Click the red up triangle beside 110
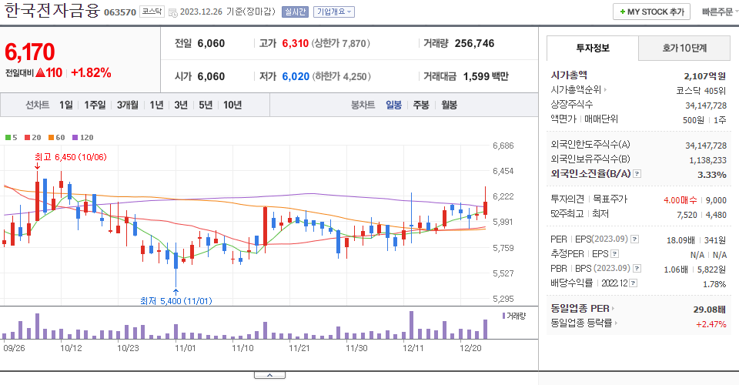The image size is (739, 385). (x=40, y=72)
